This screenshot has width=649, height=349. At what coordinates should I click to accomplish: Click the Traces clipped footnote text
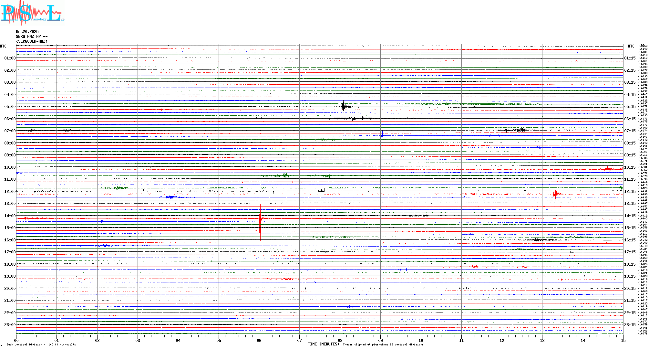coord(383,344)
